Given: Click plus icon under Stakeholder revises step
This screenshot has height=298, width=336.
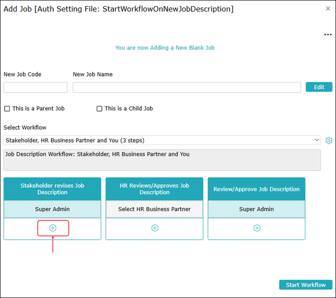Looking at the screenshot, I should 52,228.
